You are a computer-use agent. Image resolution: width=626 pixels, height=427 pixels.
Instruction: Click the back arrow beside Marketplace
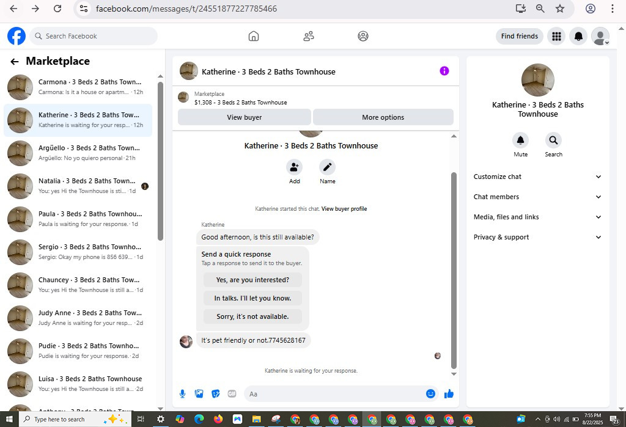click(15, 62)
